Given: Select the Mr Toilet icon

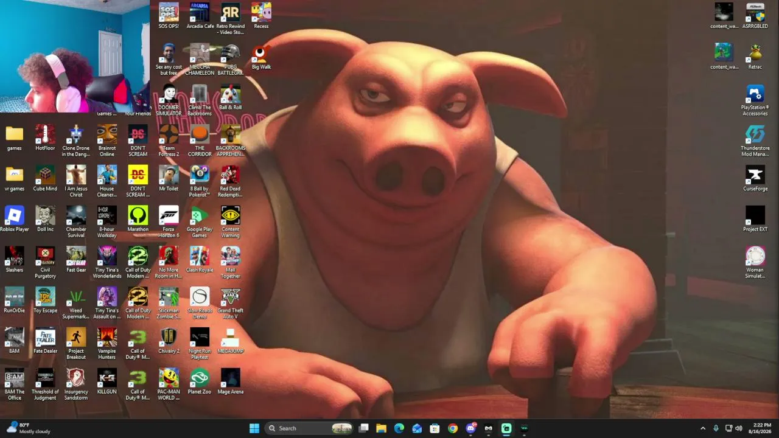Looking at the screenshot, I should 169,179.
